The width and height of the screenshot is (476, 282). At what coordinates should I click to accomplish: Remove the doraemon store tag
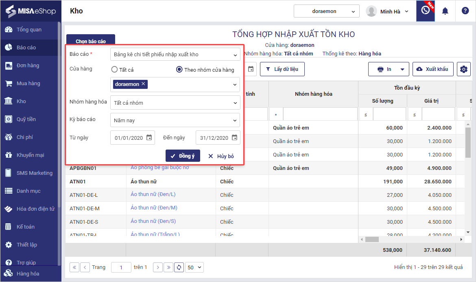click(143, 84)
